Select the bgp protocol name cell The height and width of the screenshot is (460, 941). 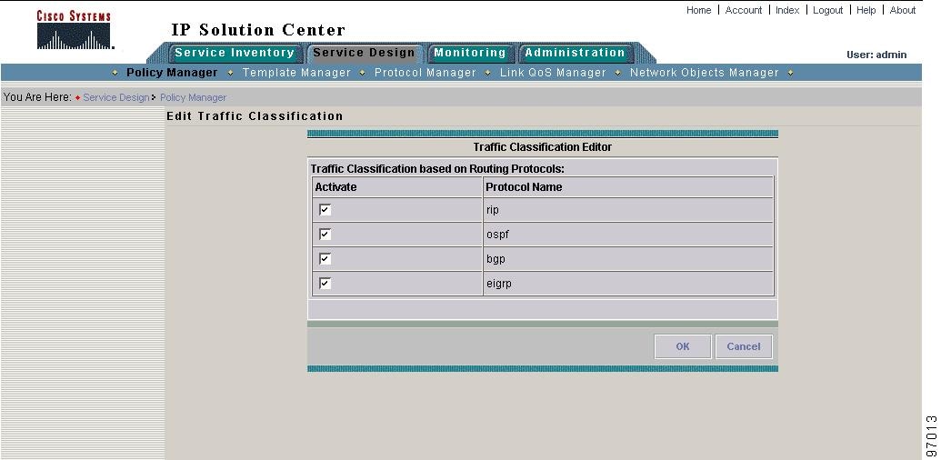click(x=628, y=259)
